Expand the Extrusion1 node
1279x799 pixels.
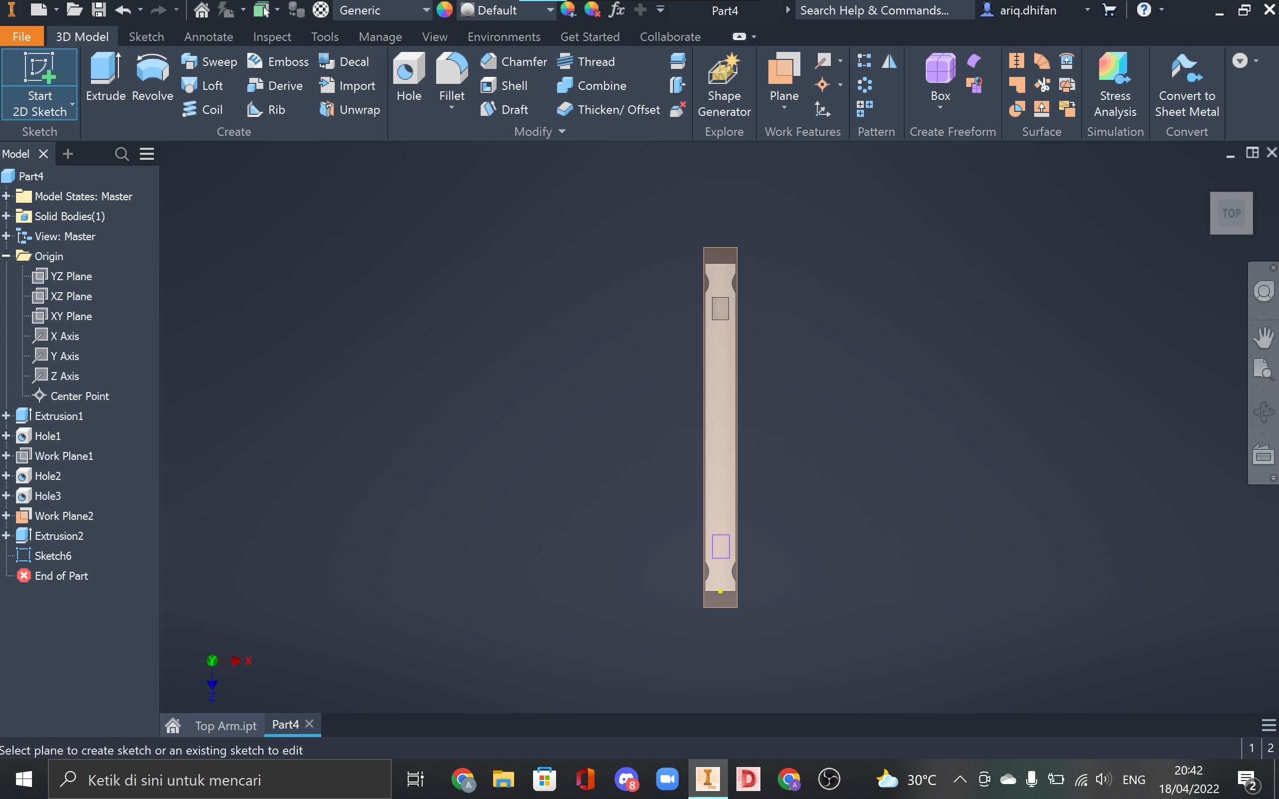6,416
